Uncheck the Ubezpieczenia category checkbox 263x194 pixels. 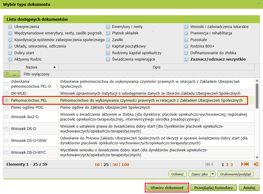[10, 27]
